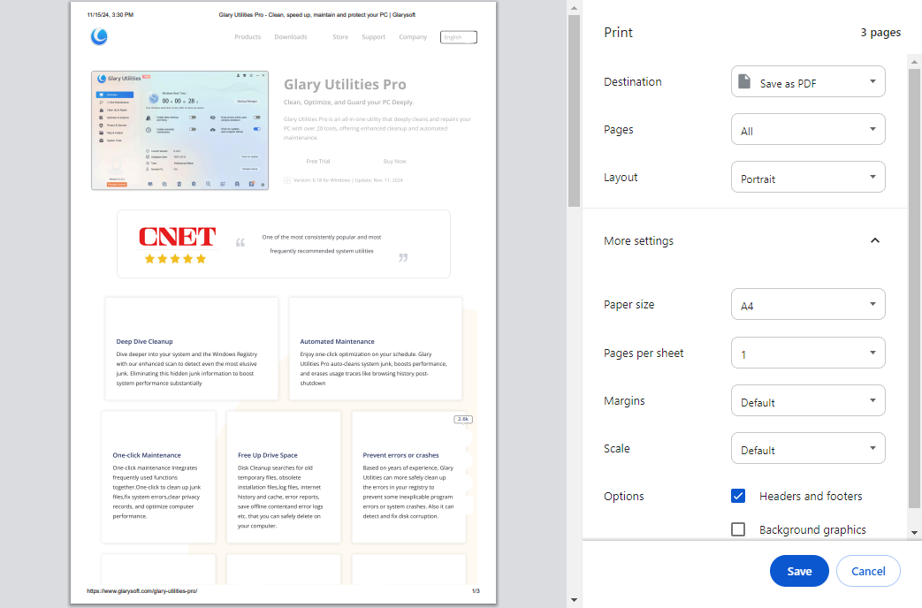Click the opening quotation mark icon beside the CNET quote
The height and width of the screenshot is (608, 922).
[239, 242]
